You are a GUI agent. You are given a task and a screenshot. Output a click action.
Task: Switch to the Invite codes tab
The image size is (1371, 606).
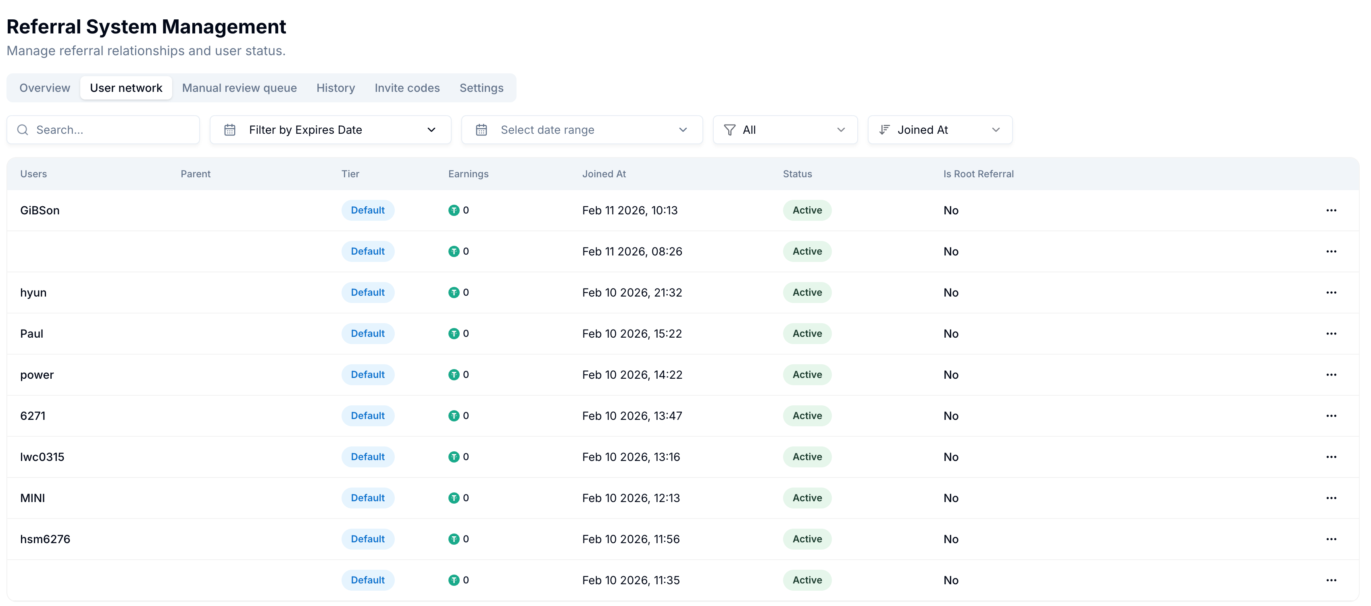(406, 88)
